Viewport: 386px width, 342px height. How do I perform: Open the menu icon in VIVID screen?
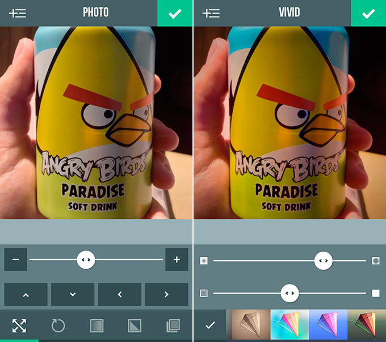click(211, 13)
